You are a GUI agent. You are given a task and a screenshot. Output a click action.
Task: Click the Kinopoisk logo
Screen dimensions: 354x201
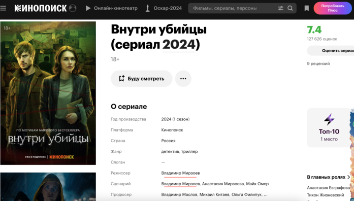[x=41, y=8]
